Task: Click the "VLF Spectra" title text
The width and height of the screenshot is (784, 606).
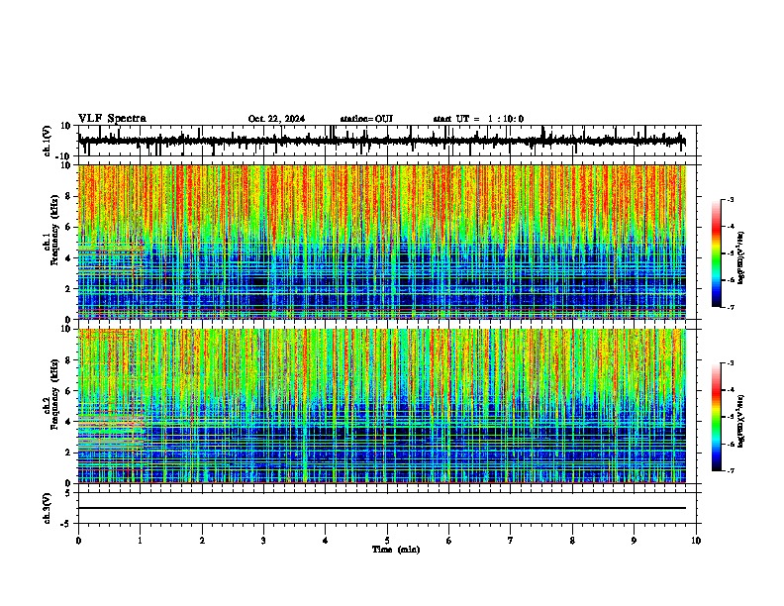Action: (112, 118)
